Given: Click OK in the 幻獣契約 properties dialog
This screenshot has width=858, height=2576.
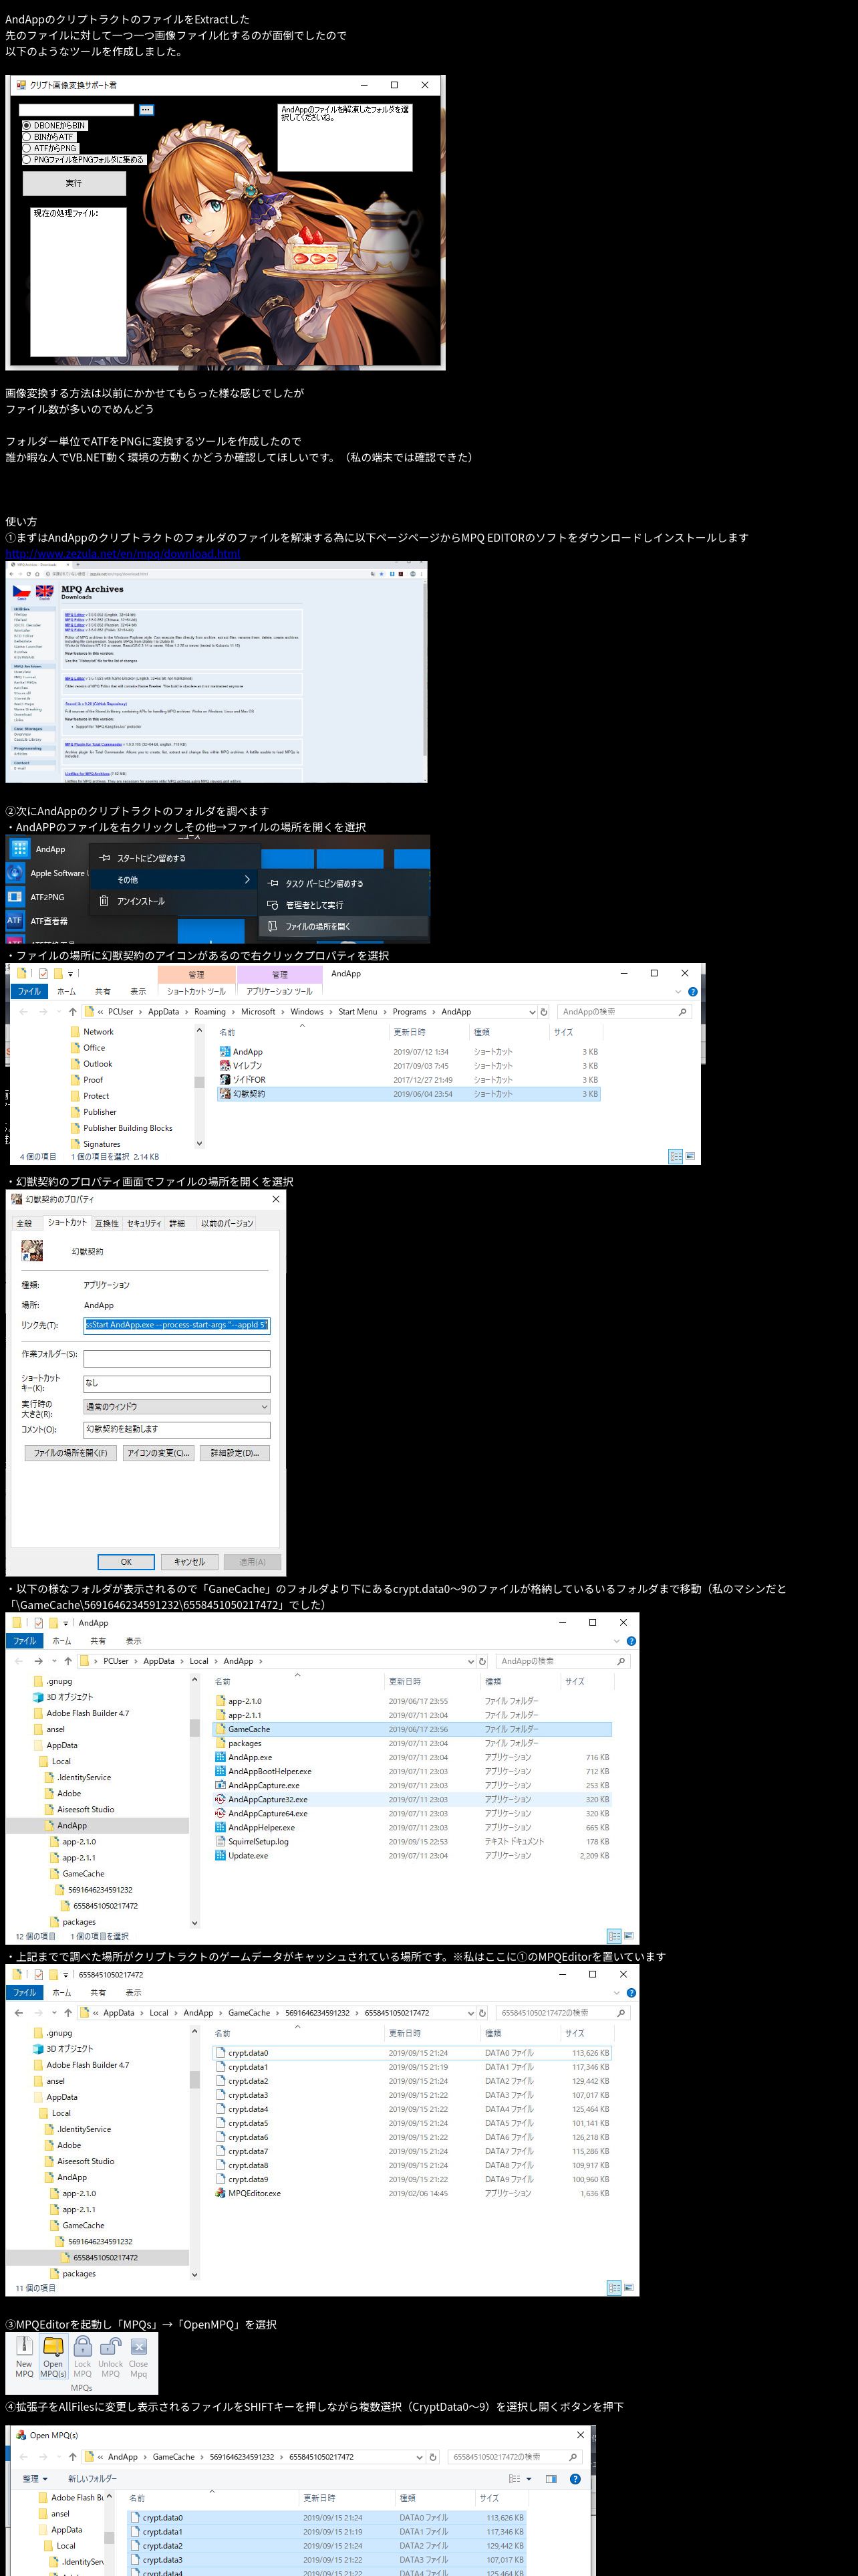Looking at the screenshot, I should [126, 1561].
